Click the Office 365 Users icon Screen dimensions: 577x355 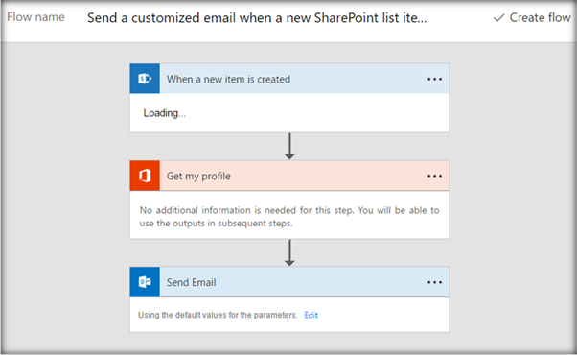click(x=145, y=176)
